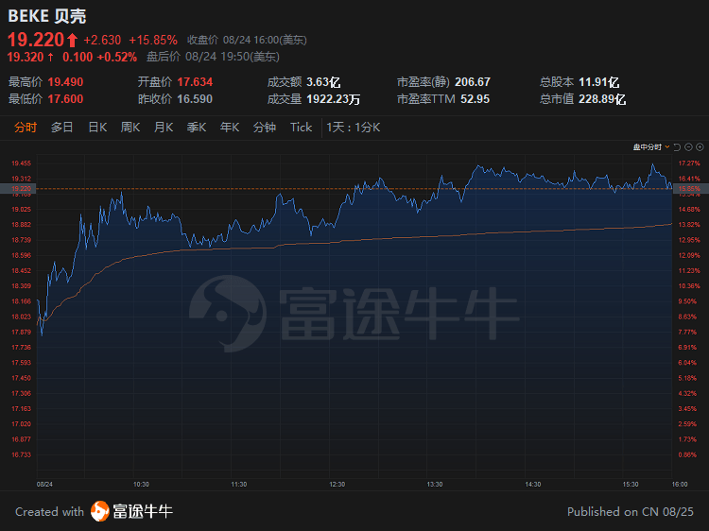Viewport: 709px width, 531px height.
Task: Select the 分时 intraday tab
Action: pyautogui.click(x=26, y=128)
